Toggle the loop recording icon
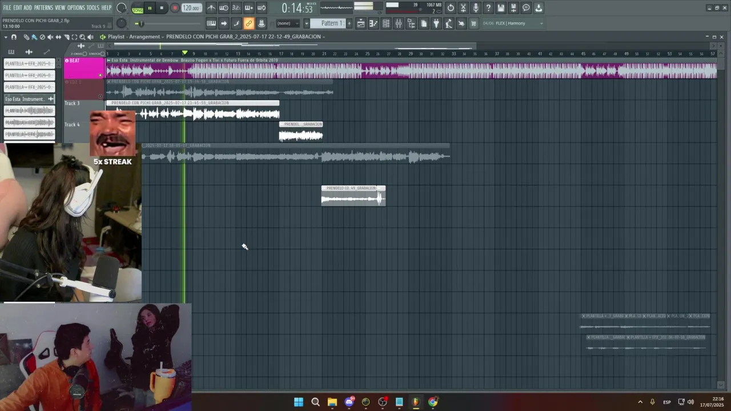Image resolution: width=731 pixels, height=411 pixels. click(x=262, y=8)
